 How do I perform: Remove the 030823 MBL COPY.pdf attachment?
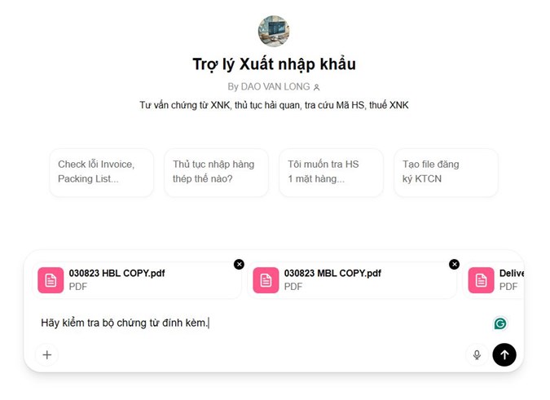click(x=454, y=264)
